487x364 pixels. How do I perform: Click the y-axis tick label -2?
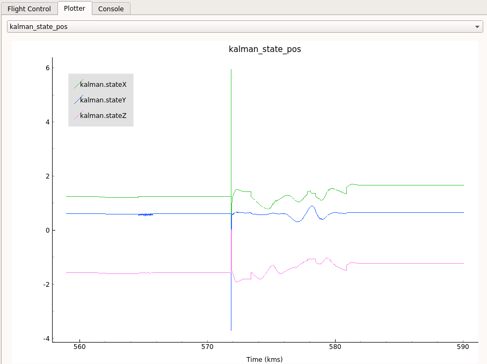click(x=46, y=285)
